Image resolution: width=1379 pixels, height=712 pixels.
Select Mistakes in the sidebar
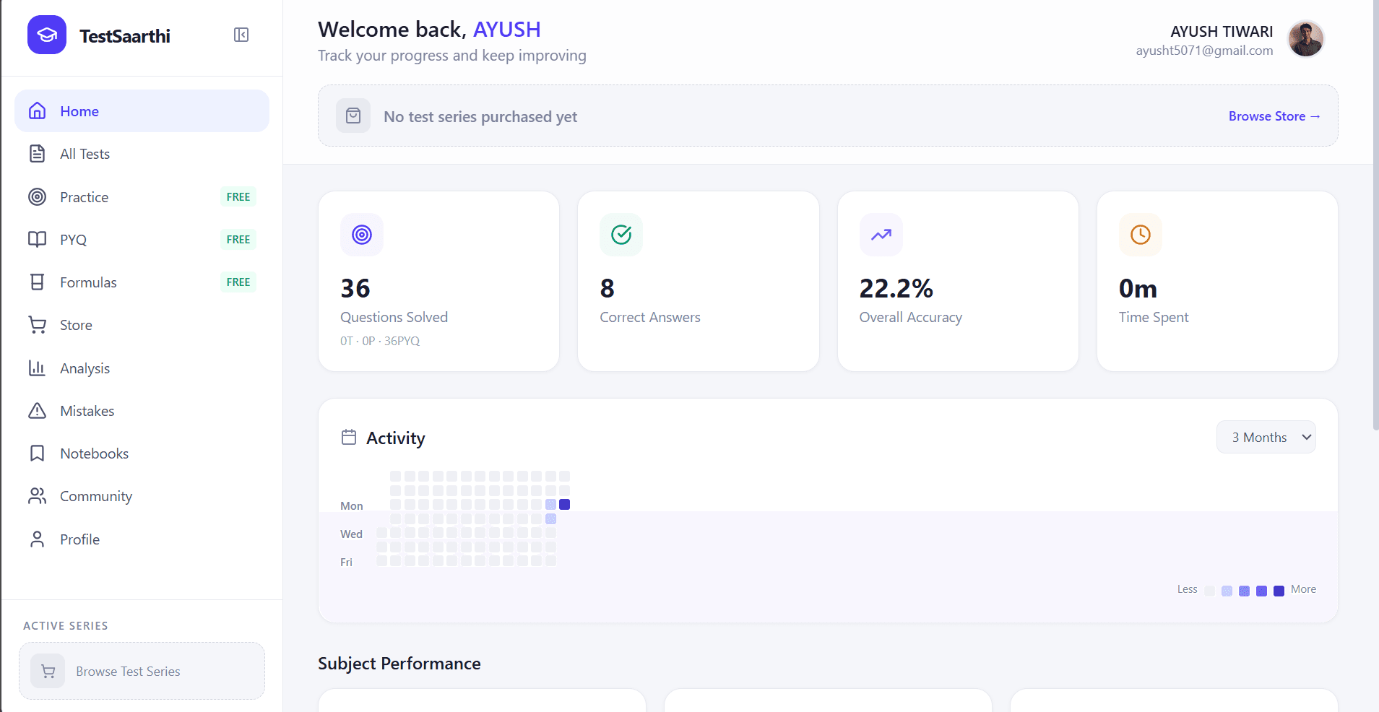pos(87,411)
